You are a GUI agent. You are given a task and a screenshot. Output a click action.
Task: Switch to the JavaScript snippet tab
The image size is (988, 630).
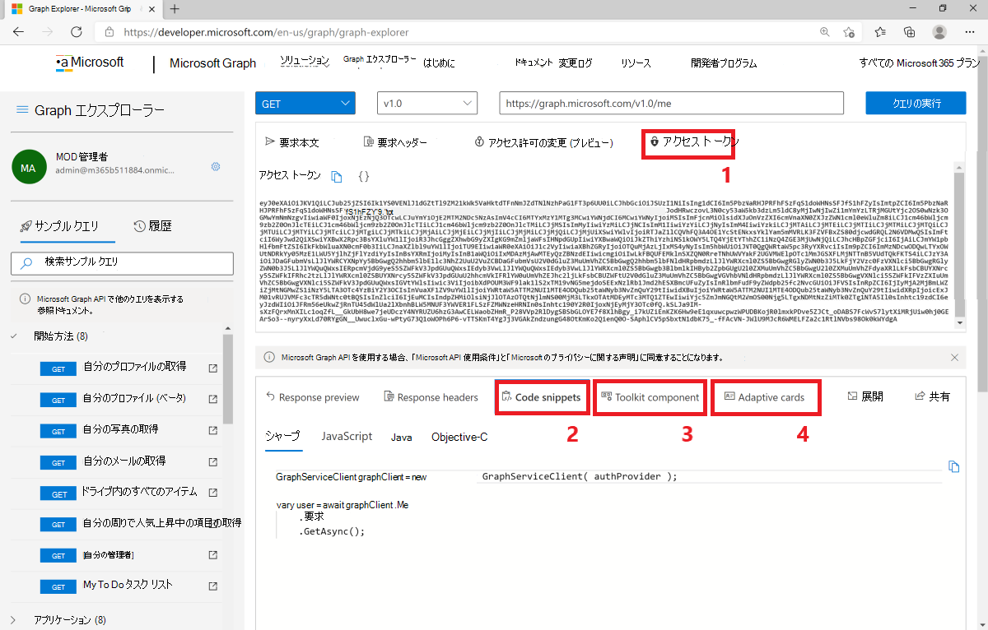(346, 437)
